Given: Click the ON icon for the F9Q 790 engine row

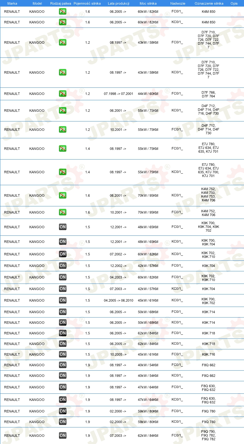Looking at the screenshot, I should tap(62, 436).
